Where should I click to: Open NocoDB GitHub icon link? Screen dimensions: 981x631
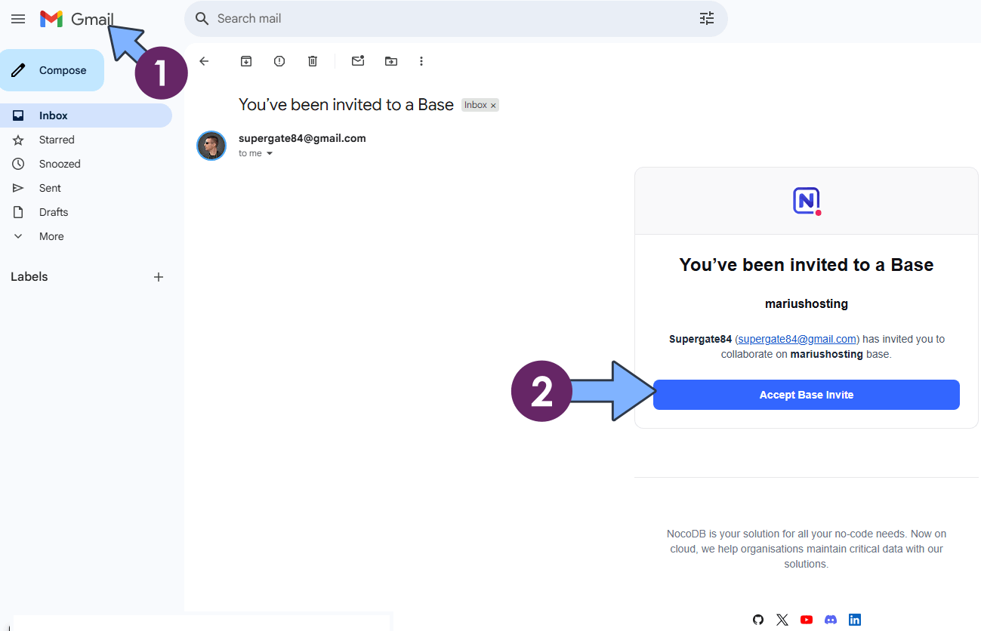coord(758,620)
